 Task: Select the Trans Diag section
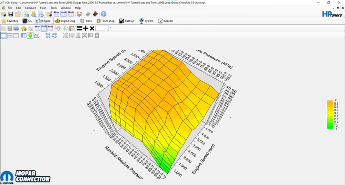click(x=105, y=21)
